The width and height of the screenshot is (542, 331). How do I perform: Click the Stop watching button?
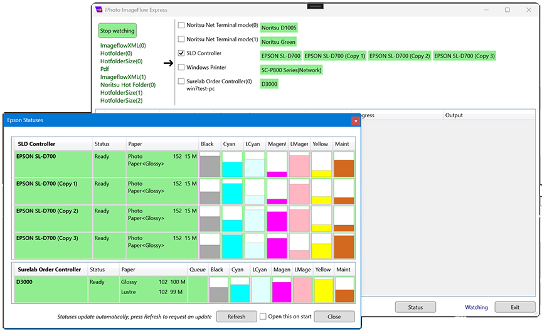(117, 31)
